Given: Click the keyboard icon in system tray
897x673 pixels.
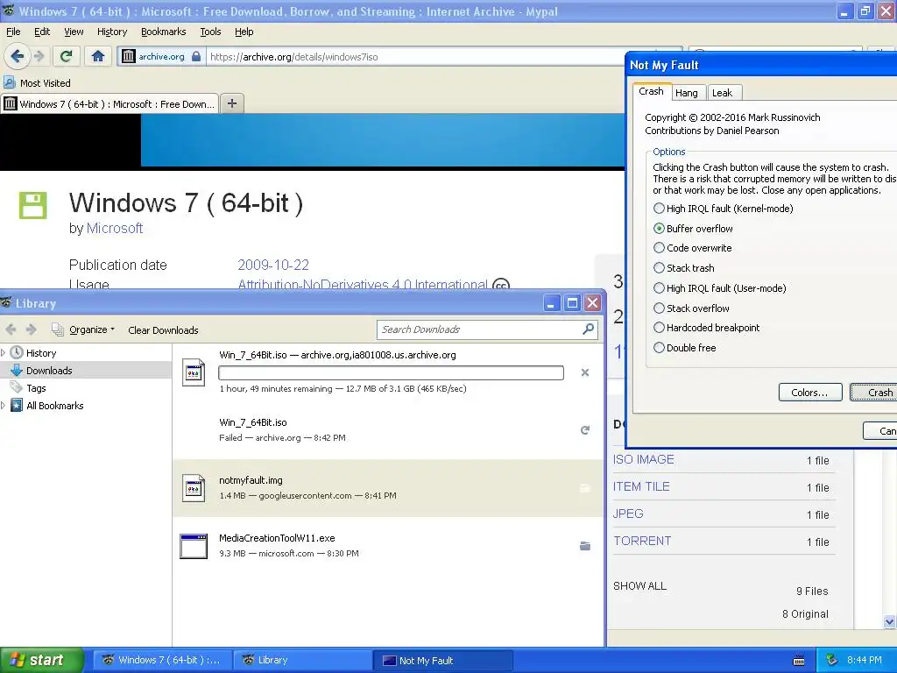Looking at the screenshot, I should (799, 661).
